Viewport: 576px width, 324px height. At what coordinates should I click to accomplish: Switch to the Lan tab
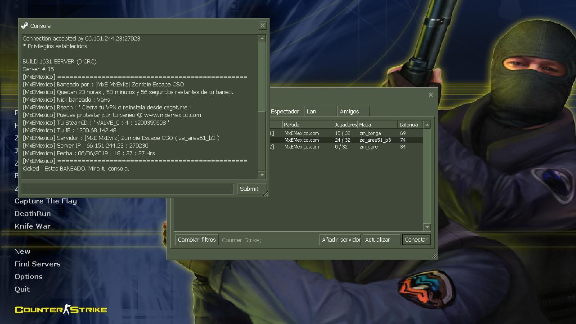[320, 111]
